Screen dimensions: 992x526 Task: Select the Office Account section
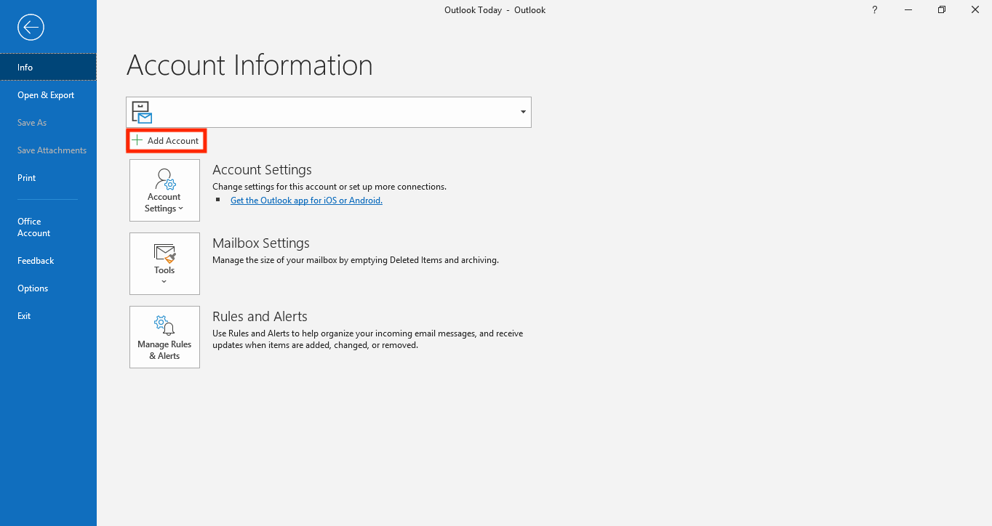click(33, 227)
